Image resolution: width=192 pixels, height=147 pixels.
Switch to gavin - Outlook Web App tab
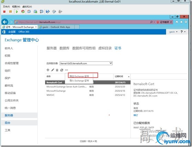(x=56, y=27)
